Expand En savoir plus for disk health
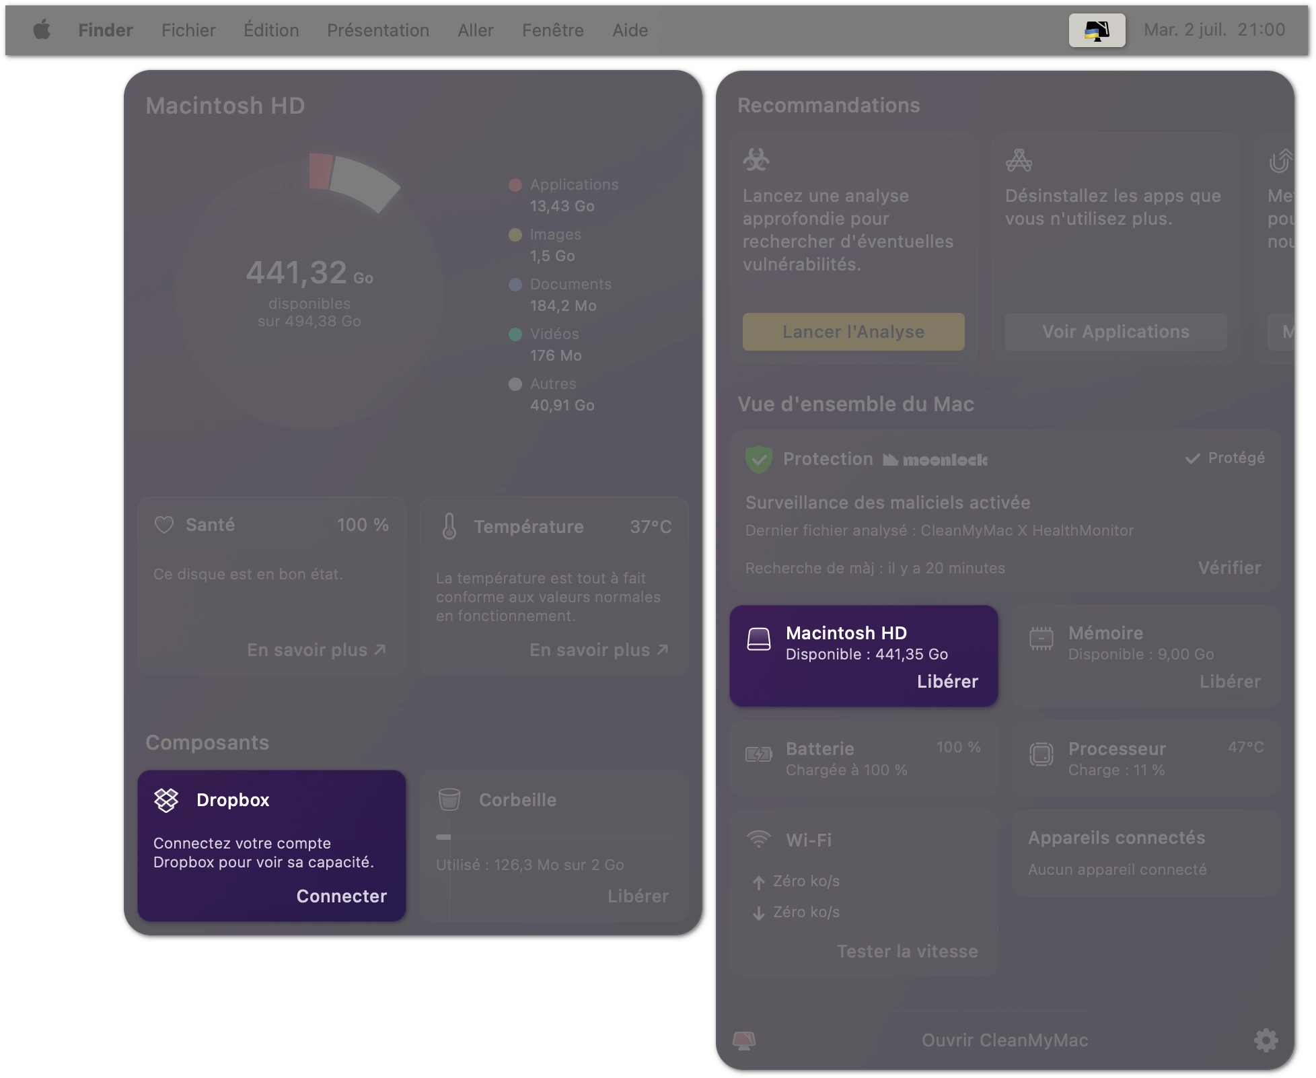The width and height of the screenshot is (1316, 1078). 316,649
